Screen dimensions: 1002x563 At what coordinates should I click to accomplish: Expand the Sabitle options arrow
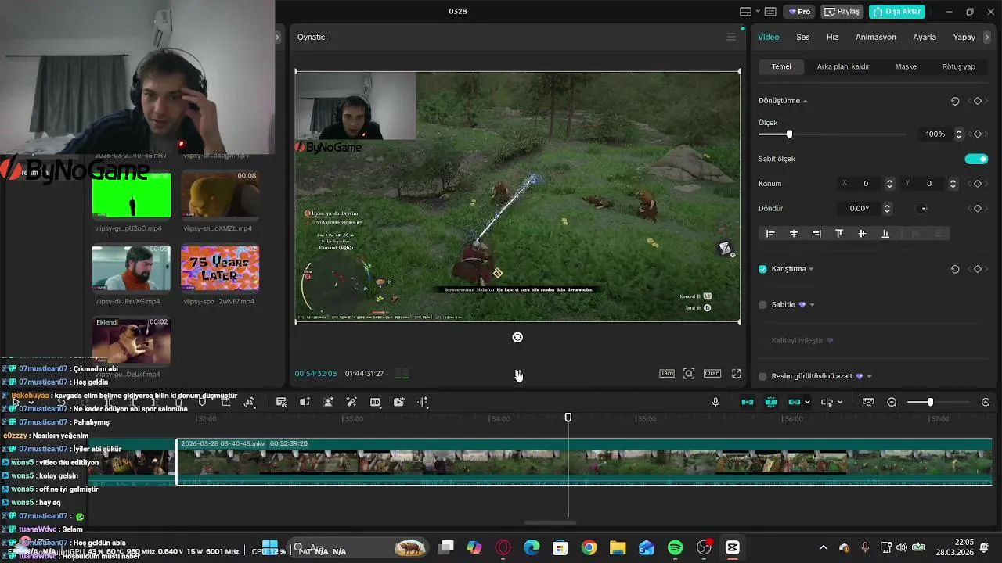pos(812,305)
